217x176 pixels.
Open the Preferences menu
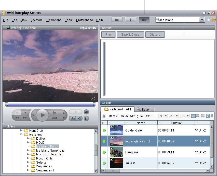pyautogui.click(x=84, y=20)
